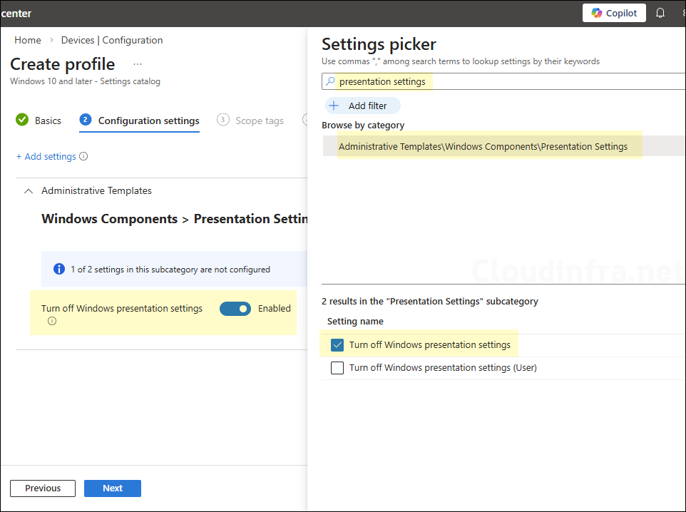Click info icon under Turn off Windows presentation settings
The height and width of the screenshot is (512, 686).
(51, 322)
